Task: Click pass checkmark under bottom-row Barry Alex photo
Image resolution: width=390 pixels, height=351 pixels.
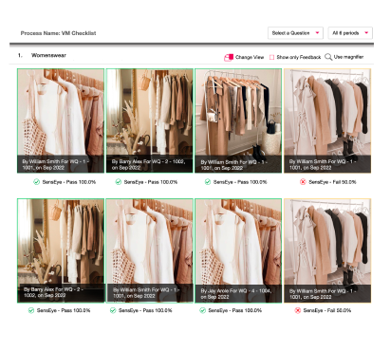Action: 31,310
